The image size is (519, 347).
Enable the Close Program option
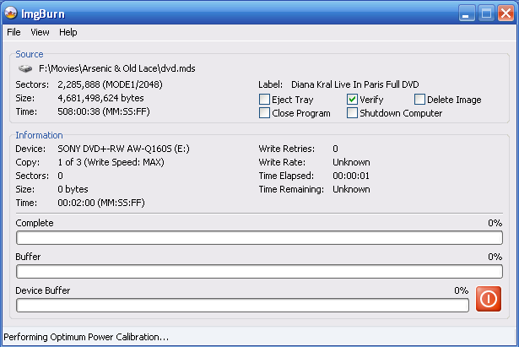pos(264,113)
